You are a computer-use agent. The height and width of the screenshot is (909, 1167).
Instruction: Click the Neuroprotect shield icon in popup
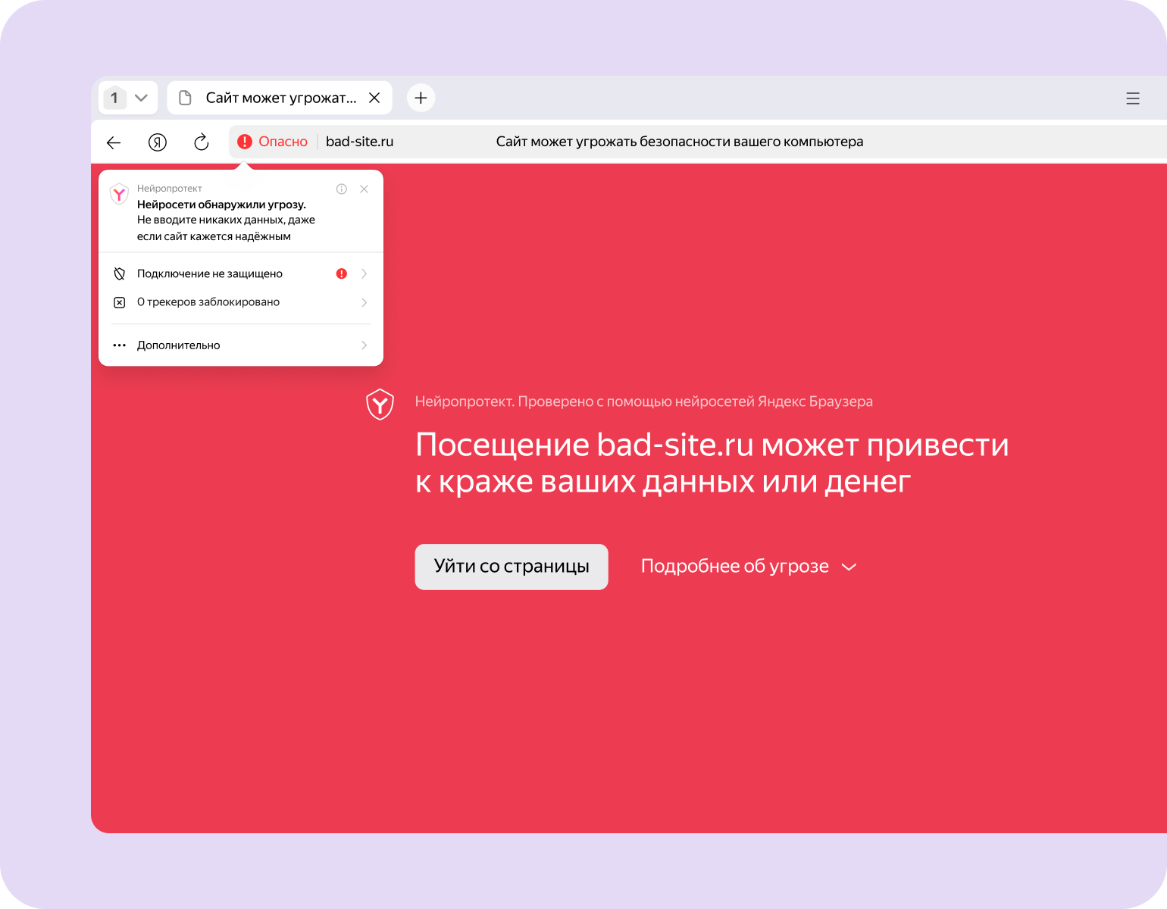click(120, 194)
